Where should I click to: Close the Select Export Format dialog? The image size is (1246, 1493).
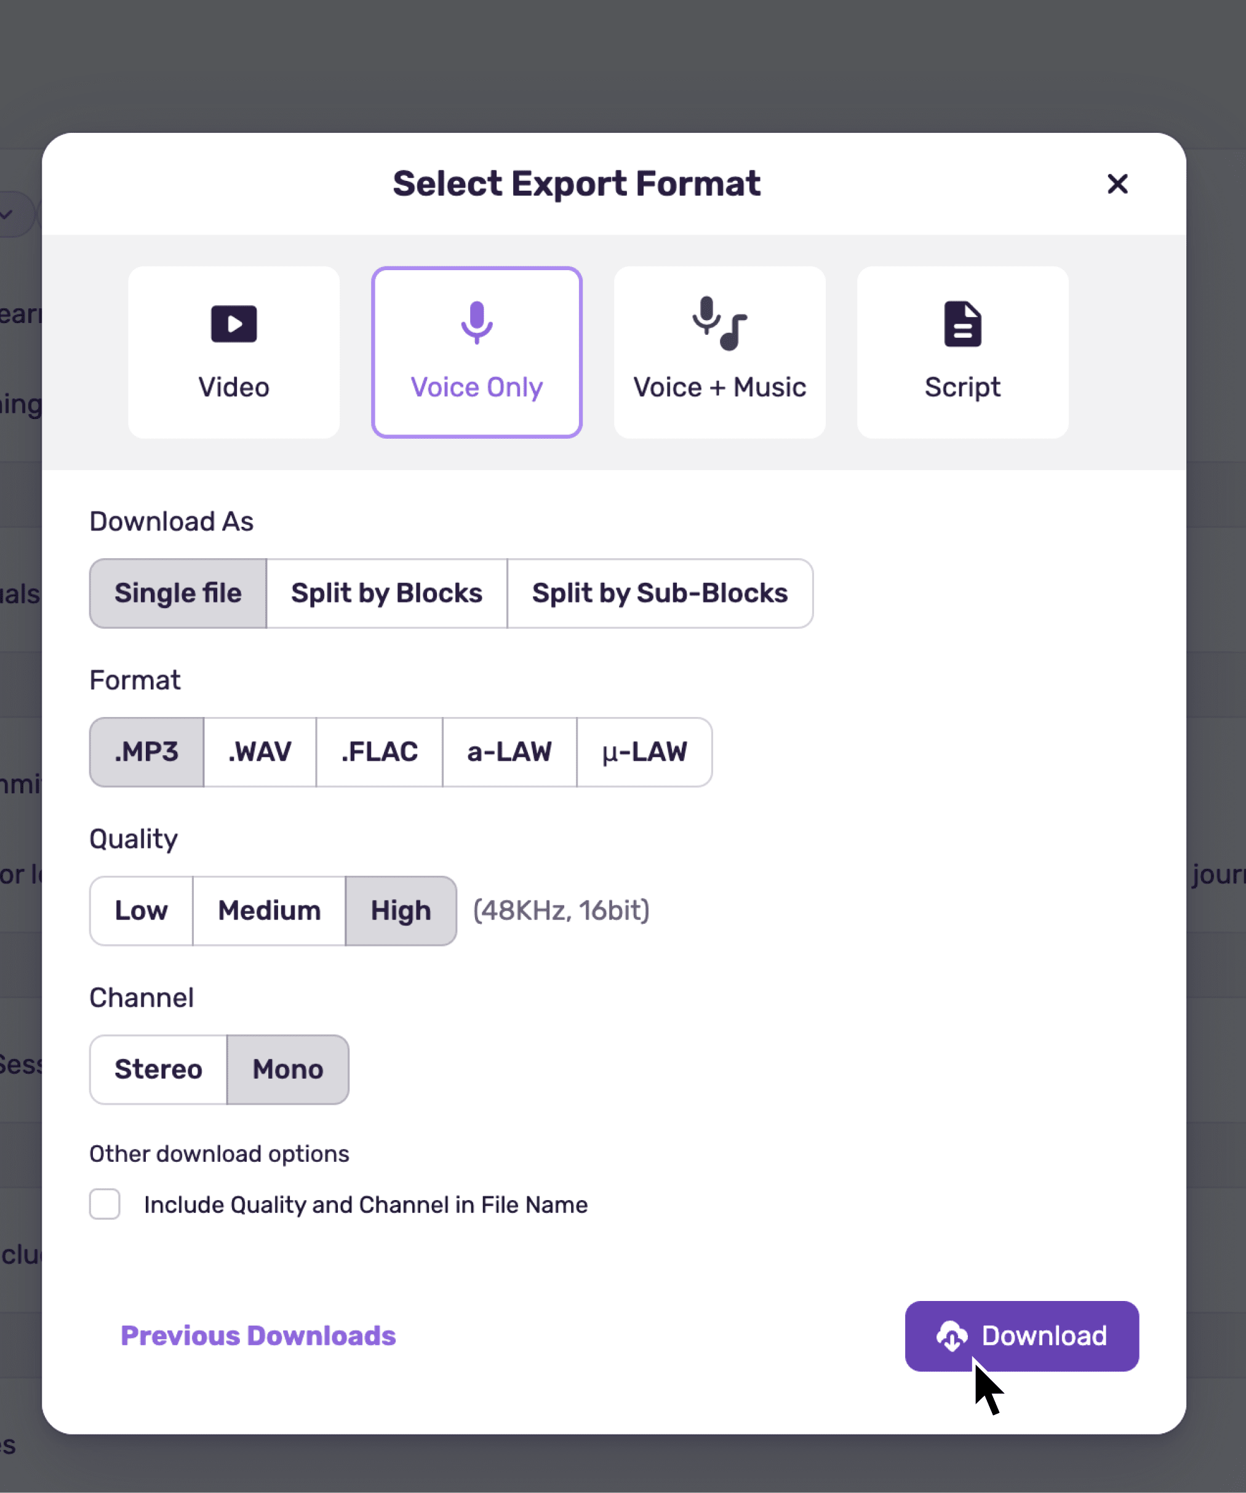pyautogui.click(x=1117, y=184)
